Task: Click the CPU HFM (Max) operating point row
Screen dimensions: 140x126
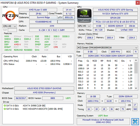Action: pyautogui.click(x=38, y=61)
